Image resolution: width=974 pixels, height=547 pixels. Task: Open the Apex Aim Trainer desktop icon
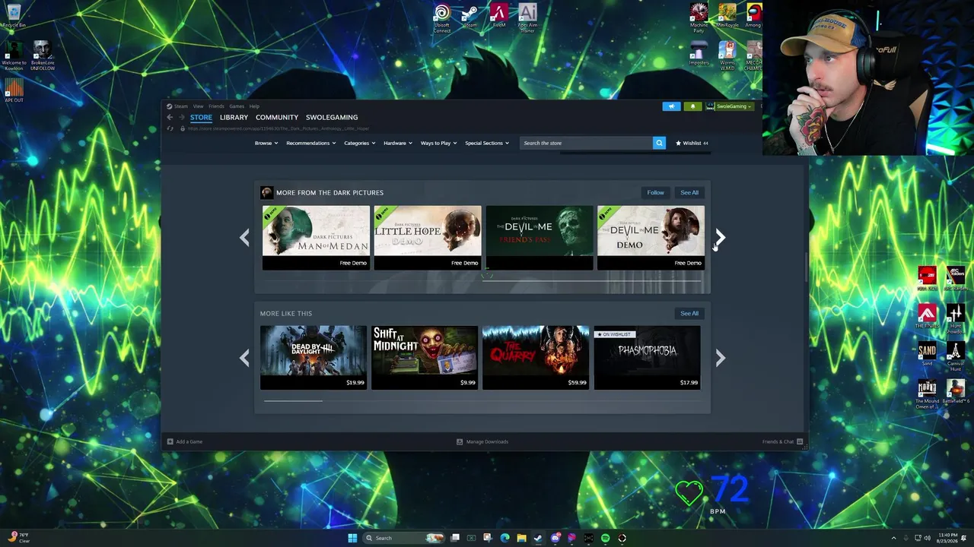click(527, 18)
